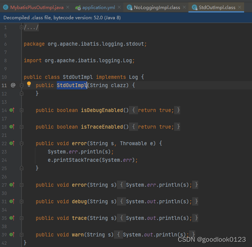Click implements-method gutter icon on line 31
The image size is (252, 247).
point(12,201)
